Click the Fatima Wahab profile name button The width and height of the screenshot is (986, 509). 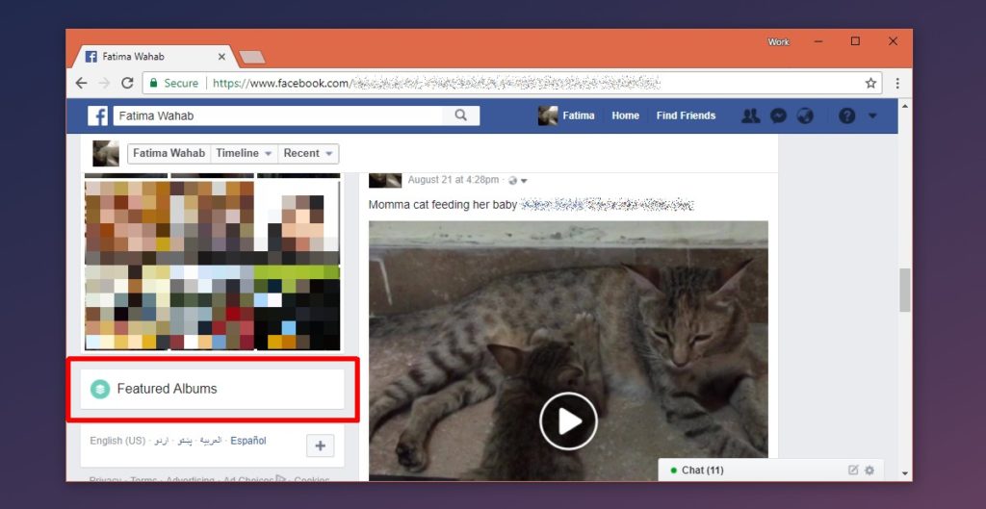coord(169,153)
